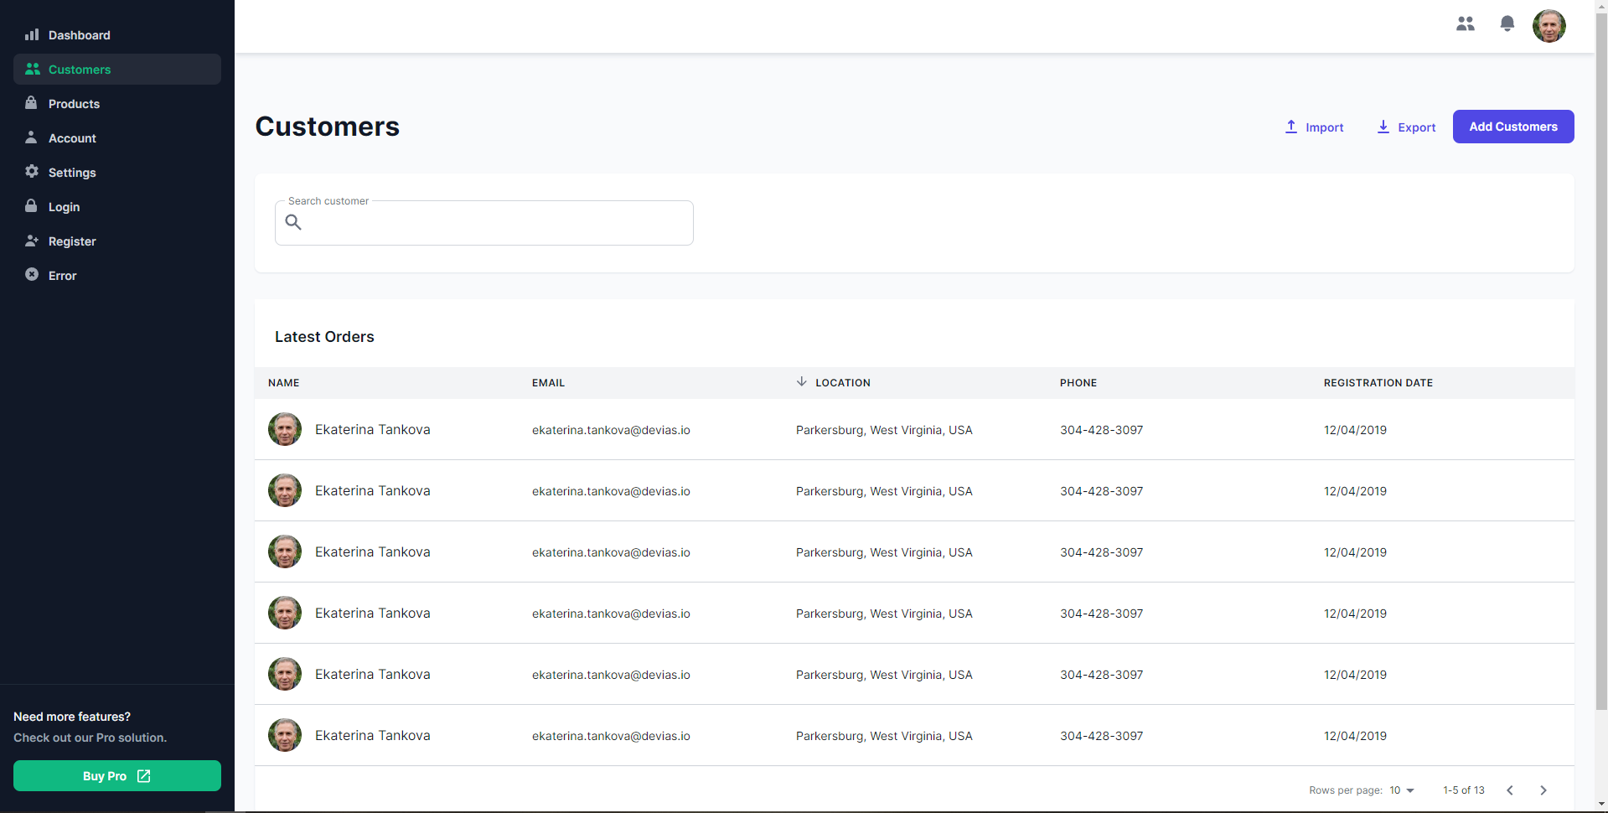
Task: Select Customers in the navigation menu
Action: coord(80,69)
